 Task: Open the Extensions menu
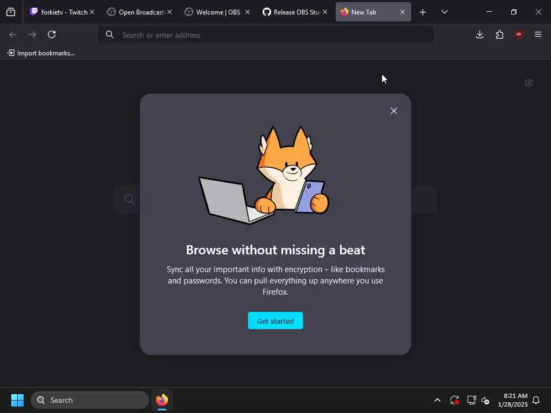tap(499, 34)
